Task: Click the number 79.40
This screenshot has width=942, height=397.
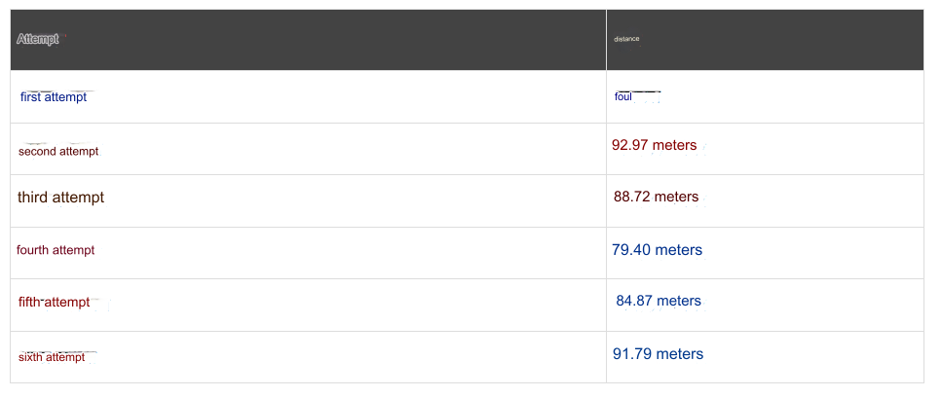Action: click(631, 250)
